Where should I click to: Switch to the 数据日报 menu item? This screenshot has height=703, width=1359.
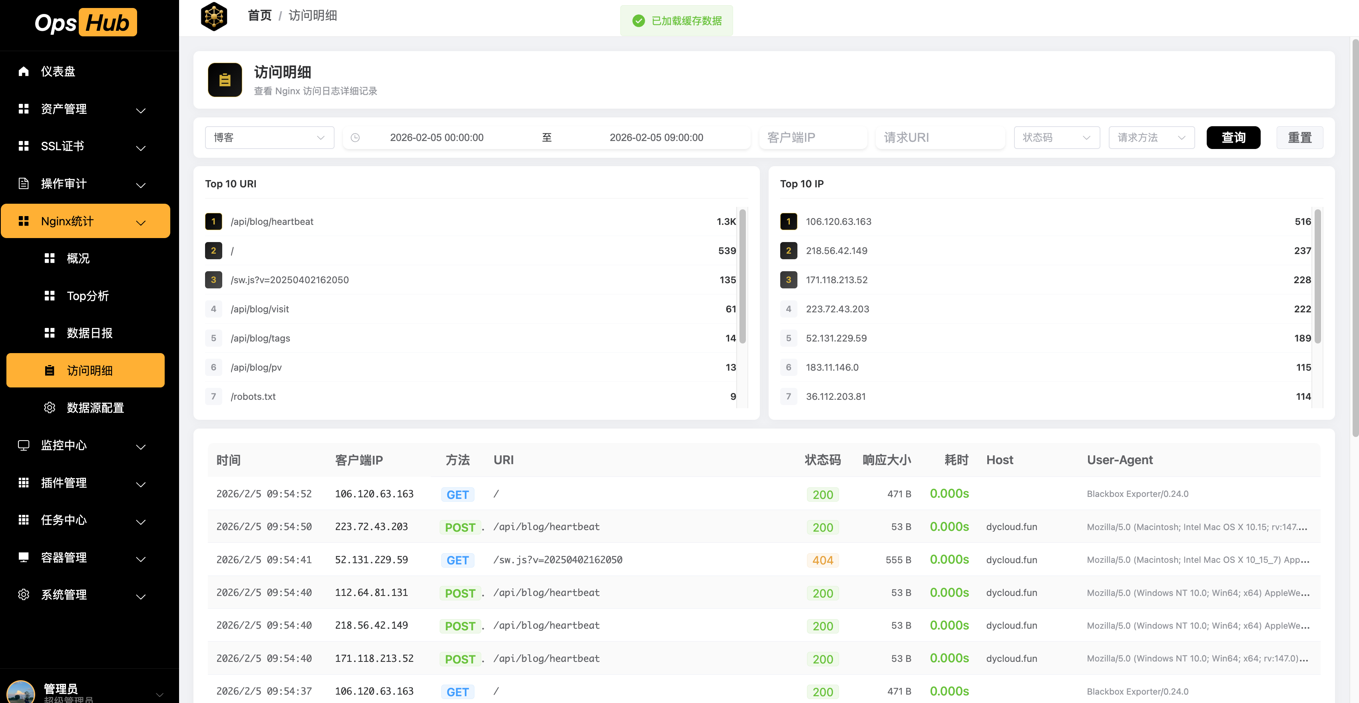point(89,333)
